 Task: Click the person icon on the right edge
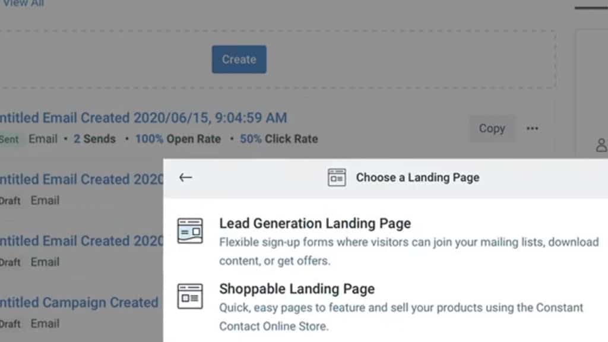pyautogui.click(x=601, y=144)
